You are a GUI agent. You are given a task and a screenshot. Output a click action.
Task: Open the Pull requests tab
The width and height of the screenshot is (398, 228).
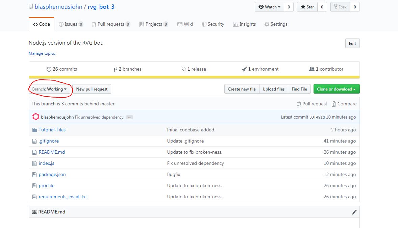(111, 24)
